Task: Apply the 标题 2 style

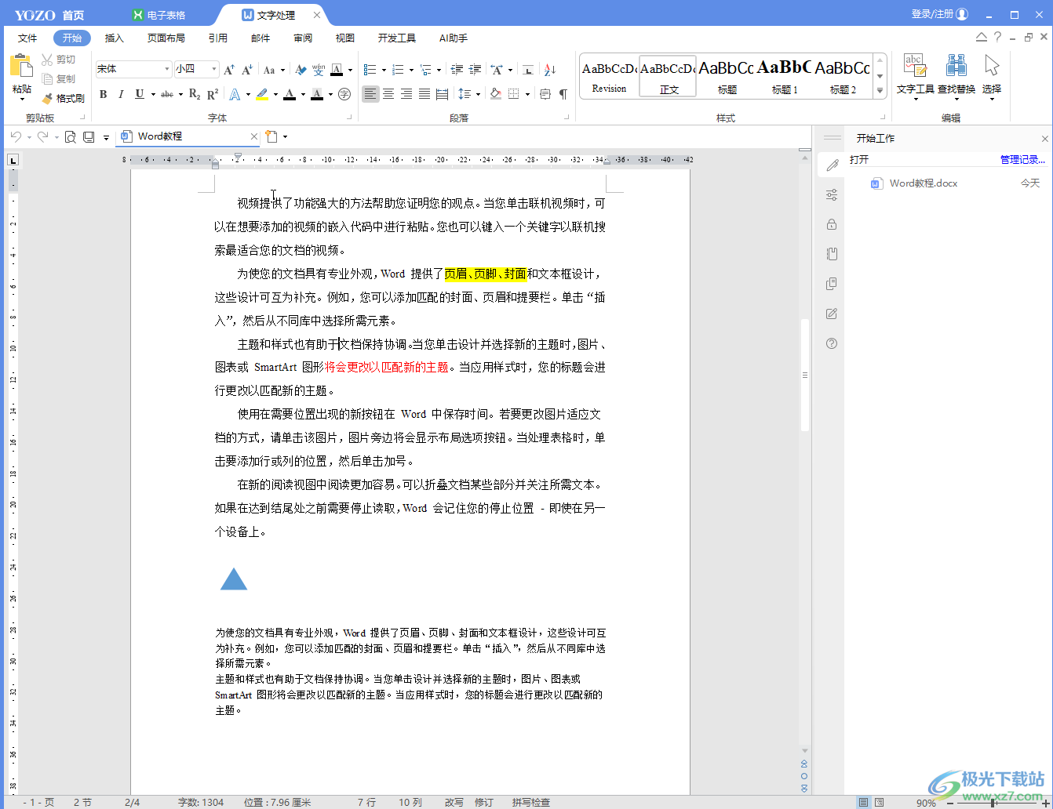Action: coord(843,76)
